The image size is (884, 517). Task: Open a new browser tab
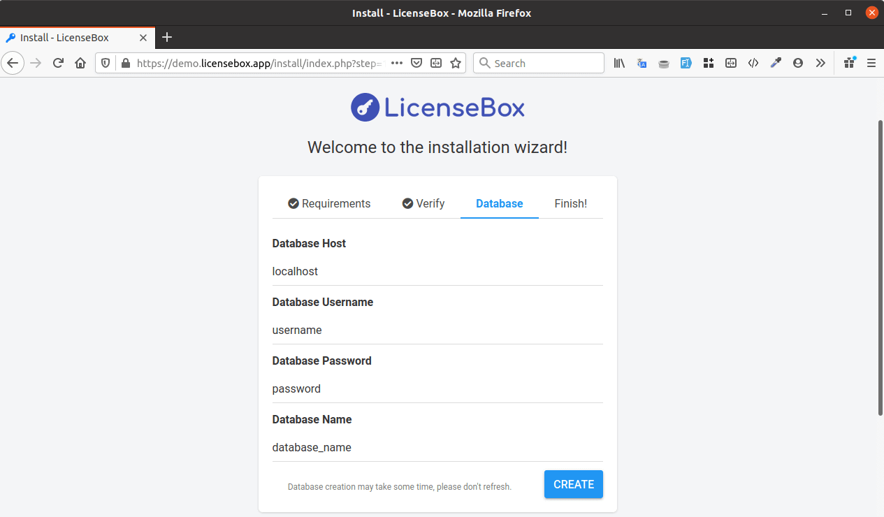[167, 38]
